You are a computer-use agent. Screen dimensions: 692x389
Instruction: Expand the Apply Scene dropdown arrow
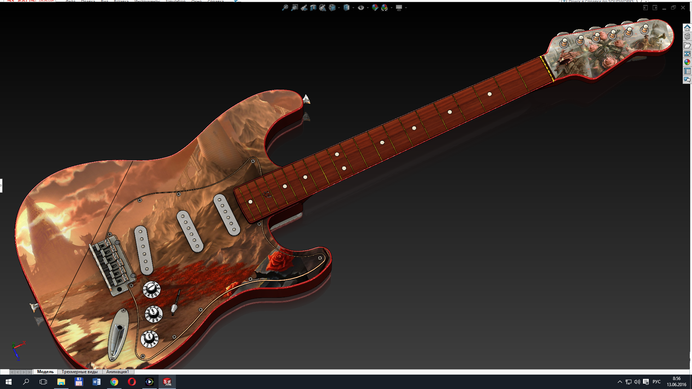click(391, 8)
